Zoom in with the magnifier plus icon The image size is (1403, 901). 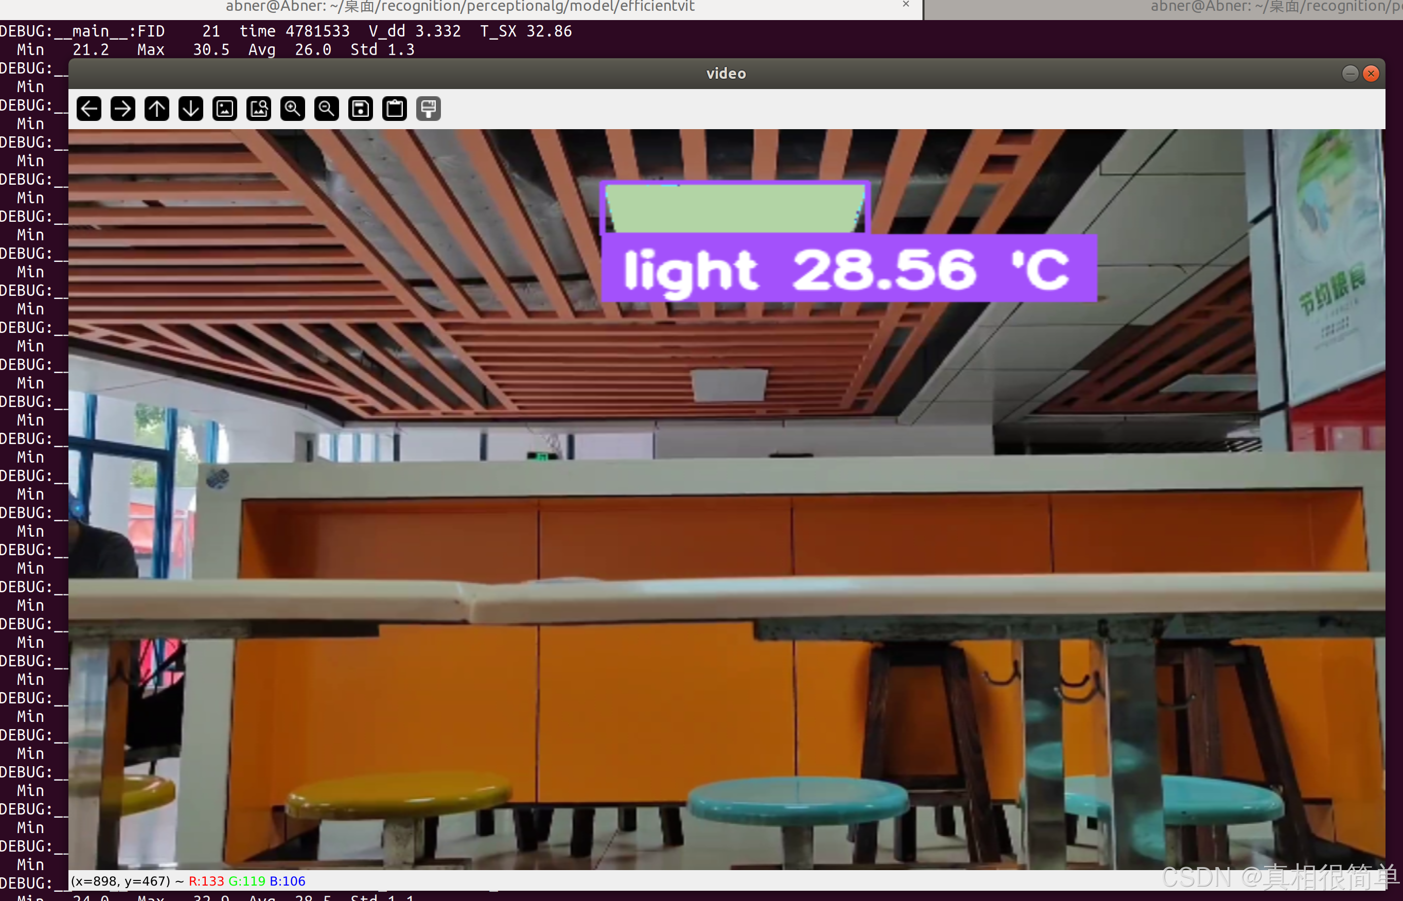click(292, 109)
